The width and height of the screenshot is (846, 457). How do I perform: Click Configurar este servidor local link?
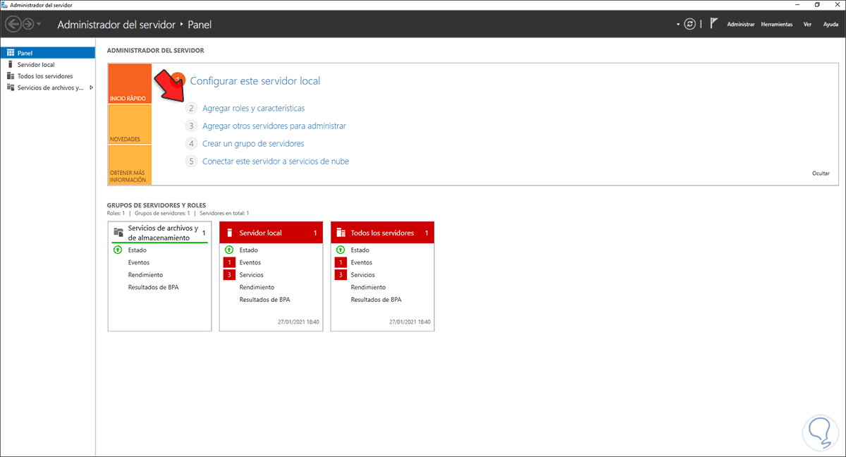(x=255, y=81)
